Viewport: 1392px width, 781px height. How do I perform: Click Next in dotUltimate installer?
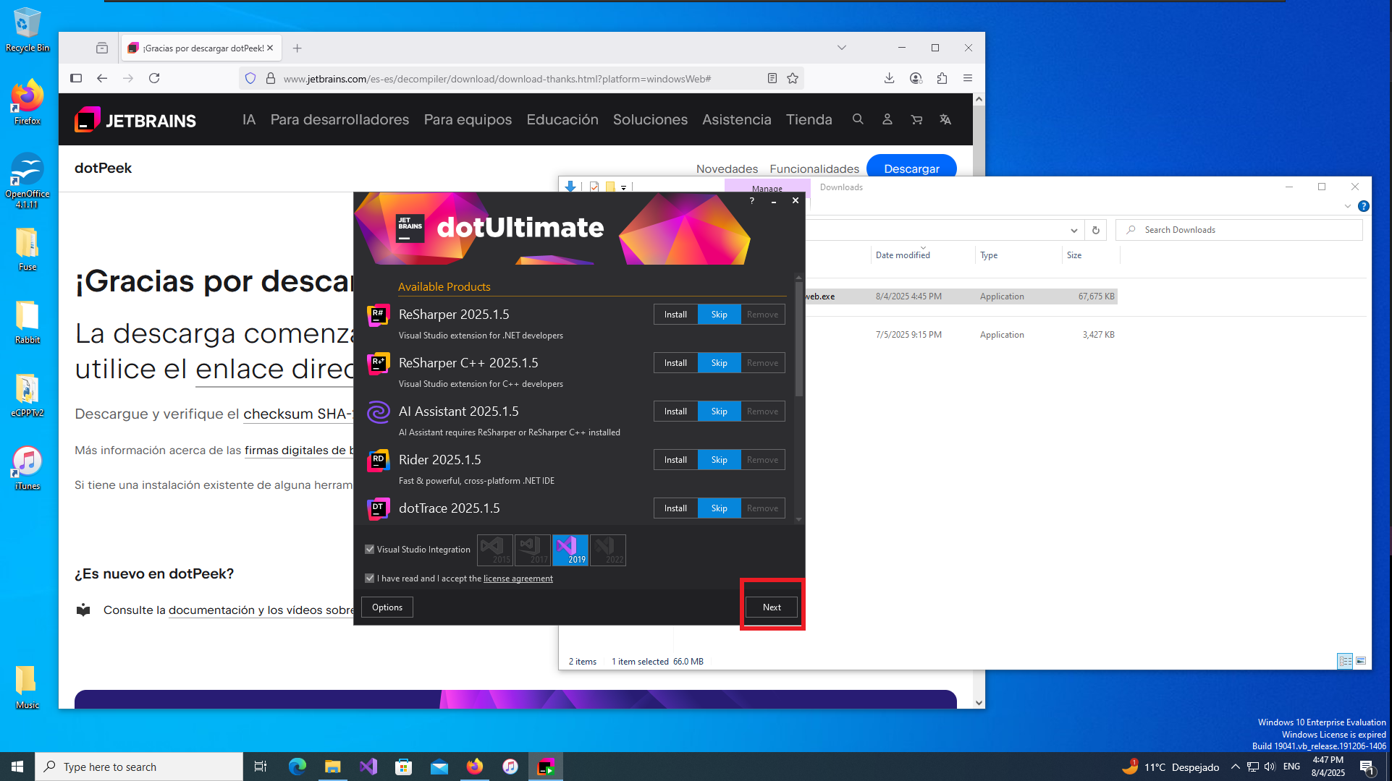click(772, 607)
